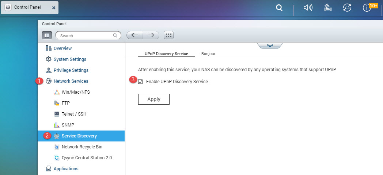Switch to UPnP Discovery Service tab
Screen dimensions: 383x175
(166, 54)
